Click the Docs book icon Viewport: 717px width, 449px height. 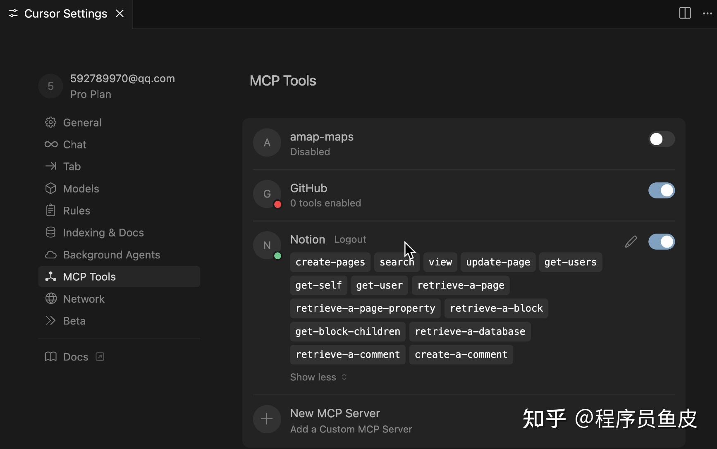coord(51,356)
